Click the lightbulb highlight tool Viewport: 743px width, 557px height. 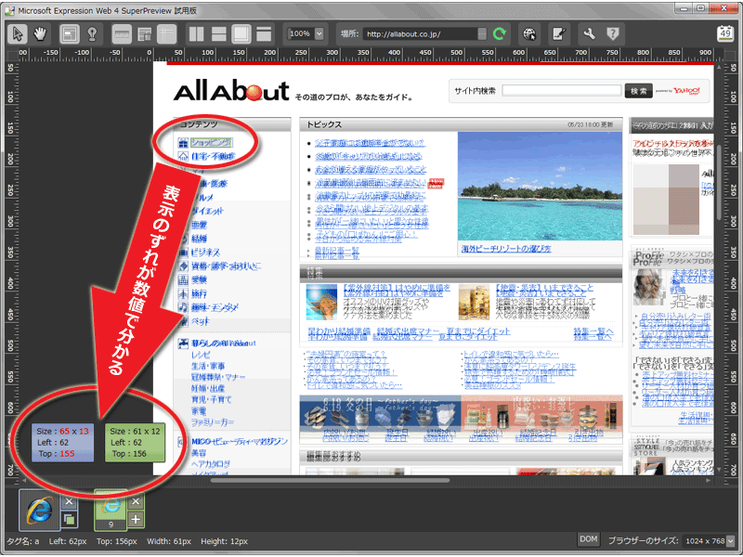coord(91,32)
